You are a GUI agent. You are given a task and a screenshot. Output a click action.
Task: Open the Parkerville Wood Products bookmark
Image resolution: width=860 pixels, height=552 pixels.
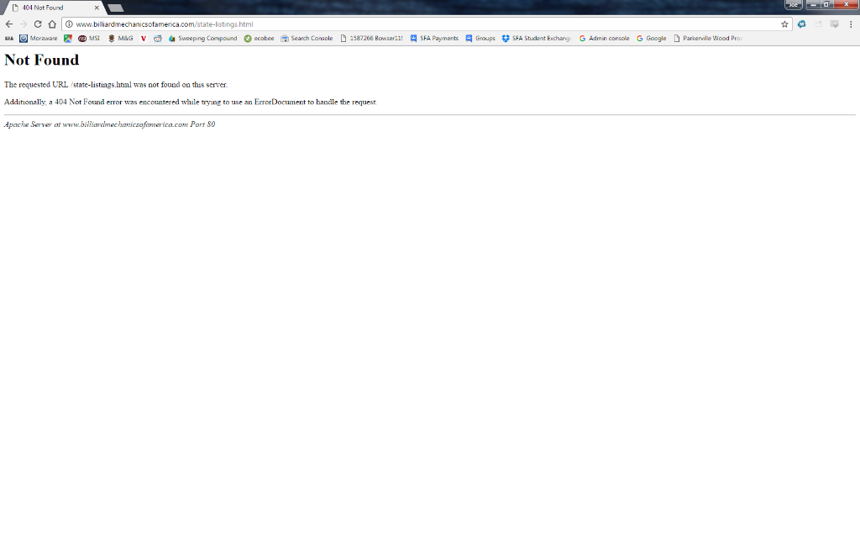click(707, 39)
